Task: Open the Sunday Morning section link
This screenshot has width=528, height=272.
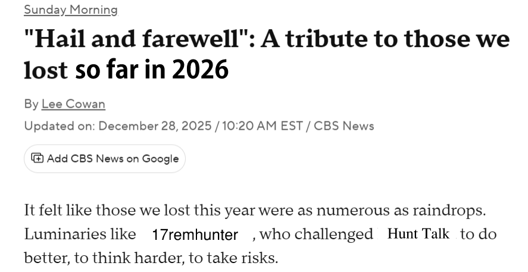Action: coord(71,10)
